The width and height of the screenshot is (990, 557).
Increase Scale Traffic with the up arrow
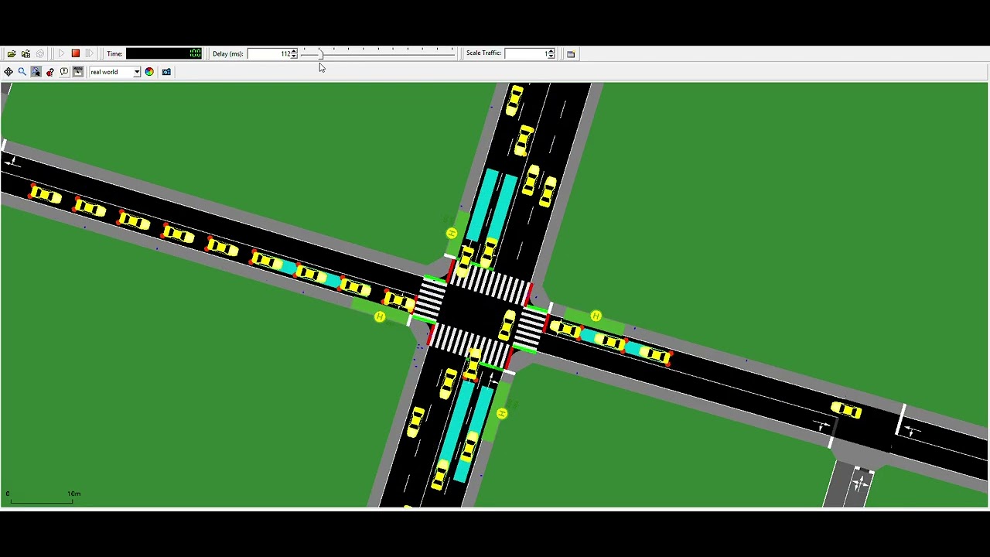[550, 51]
